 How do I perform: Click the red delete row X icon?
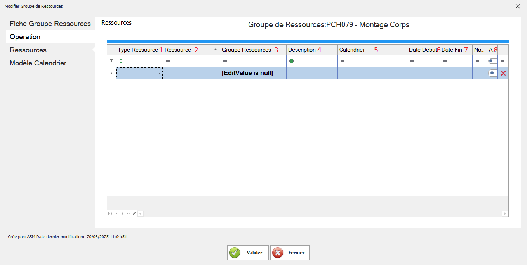point(503,73)
